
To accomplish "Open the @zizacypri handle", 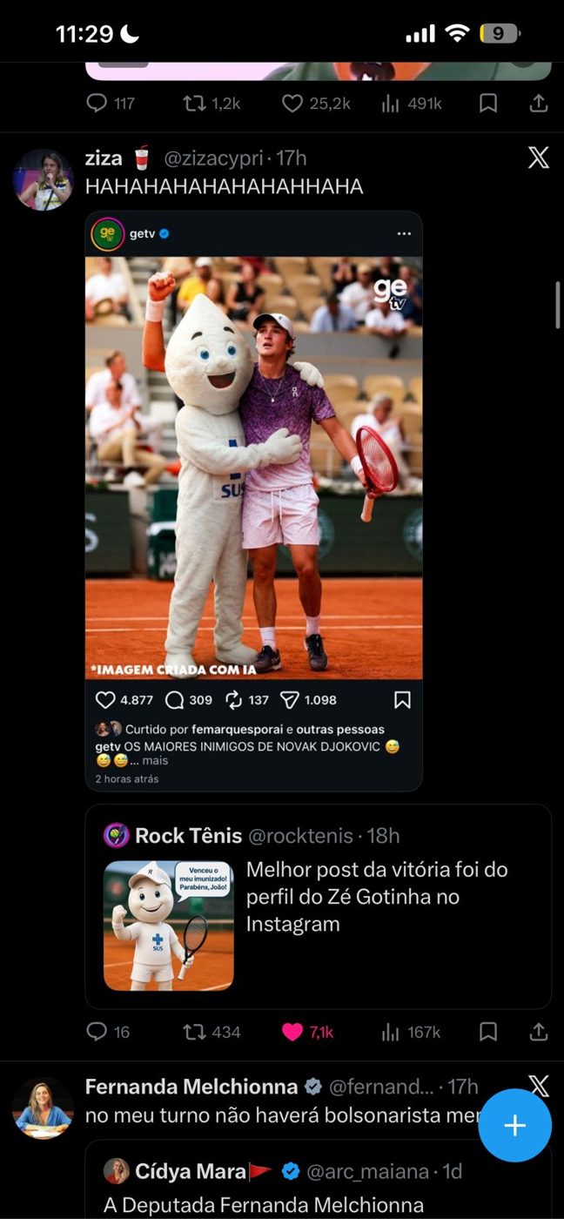I will coord(215,158).
